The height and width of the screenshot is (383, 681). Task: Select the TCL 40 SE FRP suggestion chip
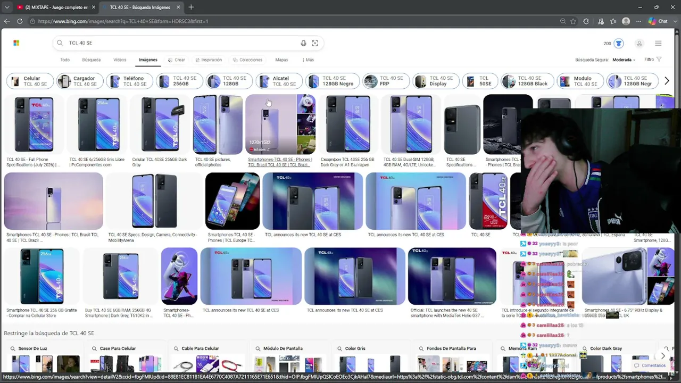point(386,81)
